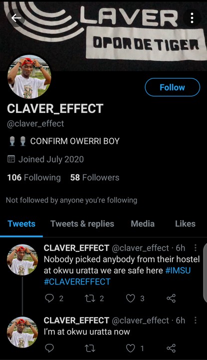Switch to the Media tab
Screen dimensions: 207x360
pos(143,223)
